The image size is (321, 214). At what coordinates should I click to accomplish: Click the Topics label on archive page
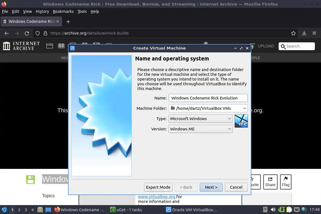tap(48, 196)
